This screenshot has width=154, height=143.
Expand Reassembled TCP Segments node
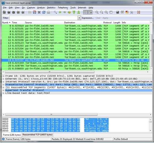[x=3, y=87]
